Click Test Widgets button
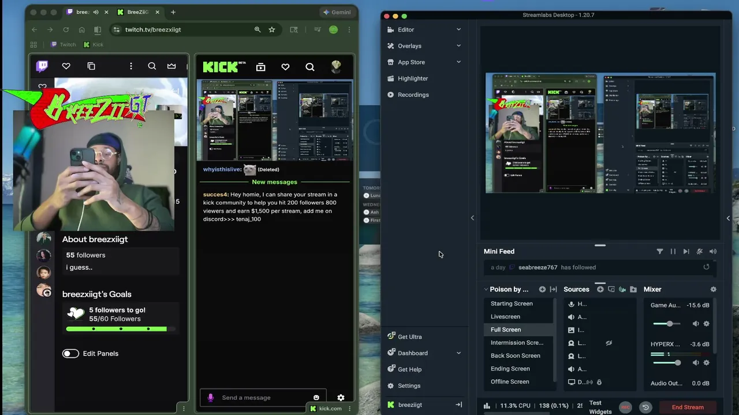Viewport: 739px width, 415px height. (600, 407)
